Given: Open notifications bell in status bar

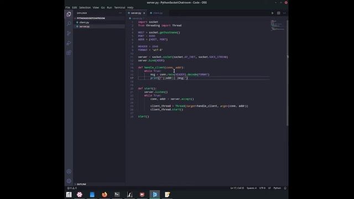Looking at the screenshot, I should click(285, 188).
